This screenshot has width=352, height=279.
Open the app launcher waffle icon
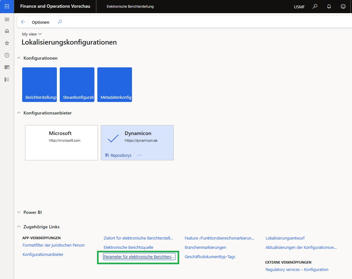click(x=7, y=6)
